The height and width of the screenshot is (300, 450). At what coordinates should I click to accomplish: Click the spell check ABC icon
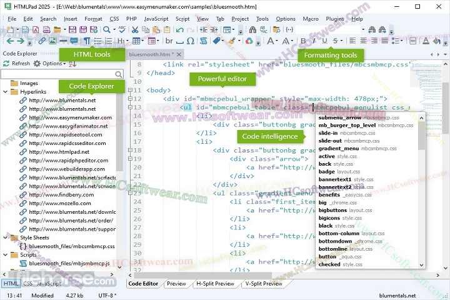click(122, 29)
